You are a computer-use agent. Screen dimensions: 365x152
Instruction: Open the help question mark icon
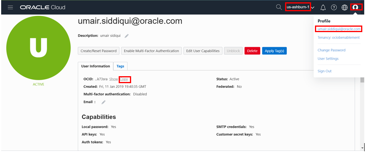pyautogui.click(x=334, y=8)
